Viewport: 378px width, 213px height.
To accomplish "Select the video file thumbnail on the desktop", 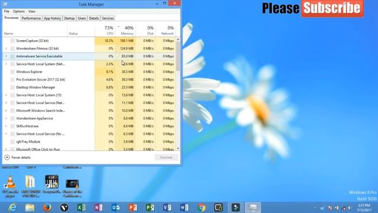I will [x=72, y=188].
